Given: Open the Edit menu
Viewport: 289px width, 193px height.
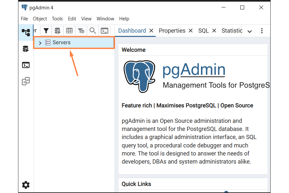Looking at the screenshot, I should pyautogui.click(x=72, y=19).
